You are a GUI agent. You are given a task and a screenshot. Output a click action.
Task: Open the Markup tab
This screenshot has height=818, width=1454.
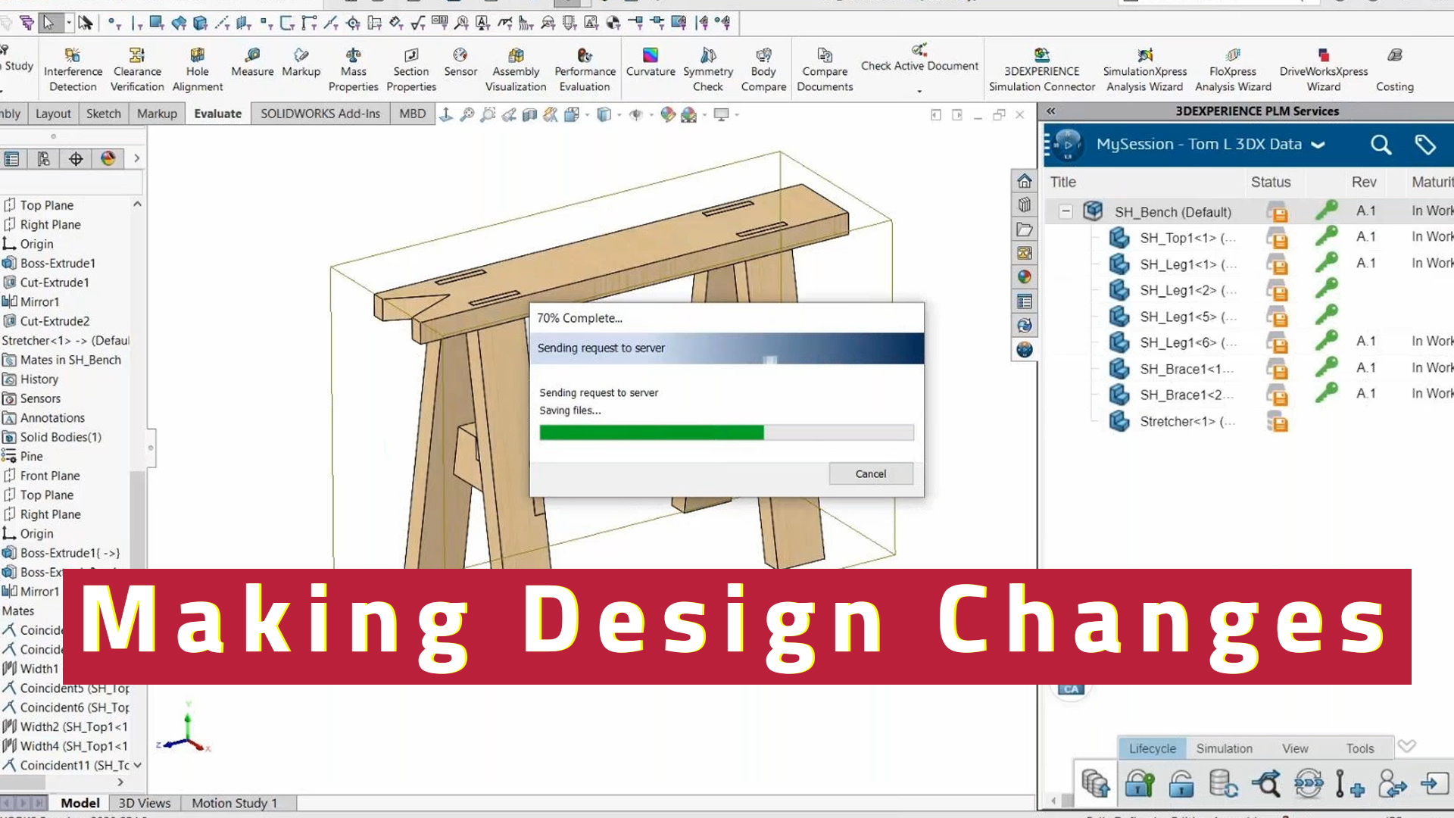(157, 114)
